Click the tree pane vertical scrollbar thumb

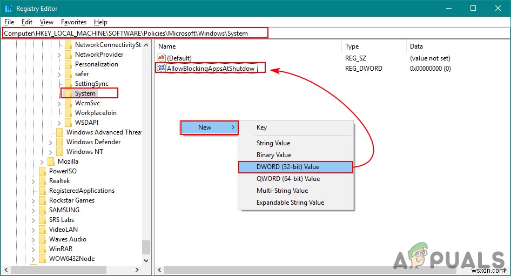click(x=146, y=247)
